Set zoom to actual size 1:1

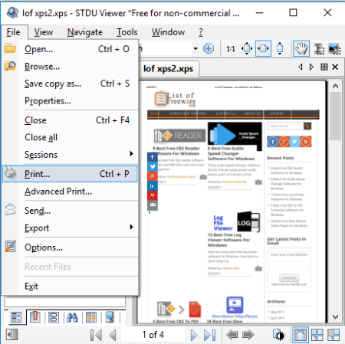pyautogui.click(x=230, y=48)
